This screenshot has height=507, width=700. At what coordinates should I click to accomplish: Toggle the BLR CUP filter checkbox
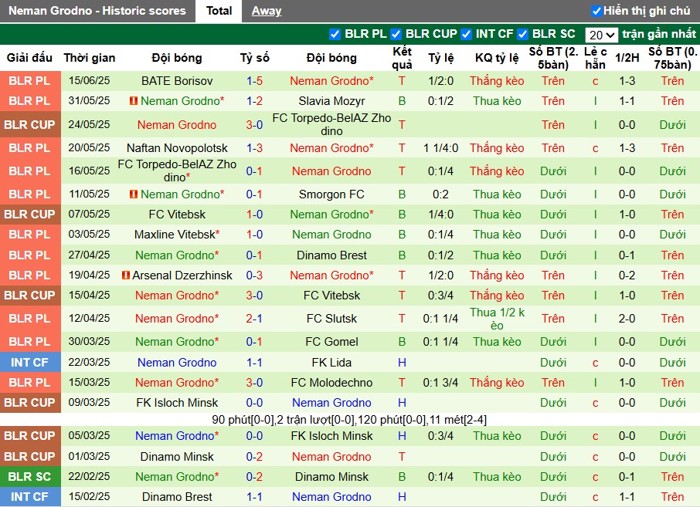click(x=396, y=34)
